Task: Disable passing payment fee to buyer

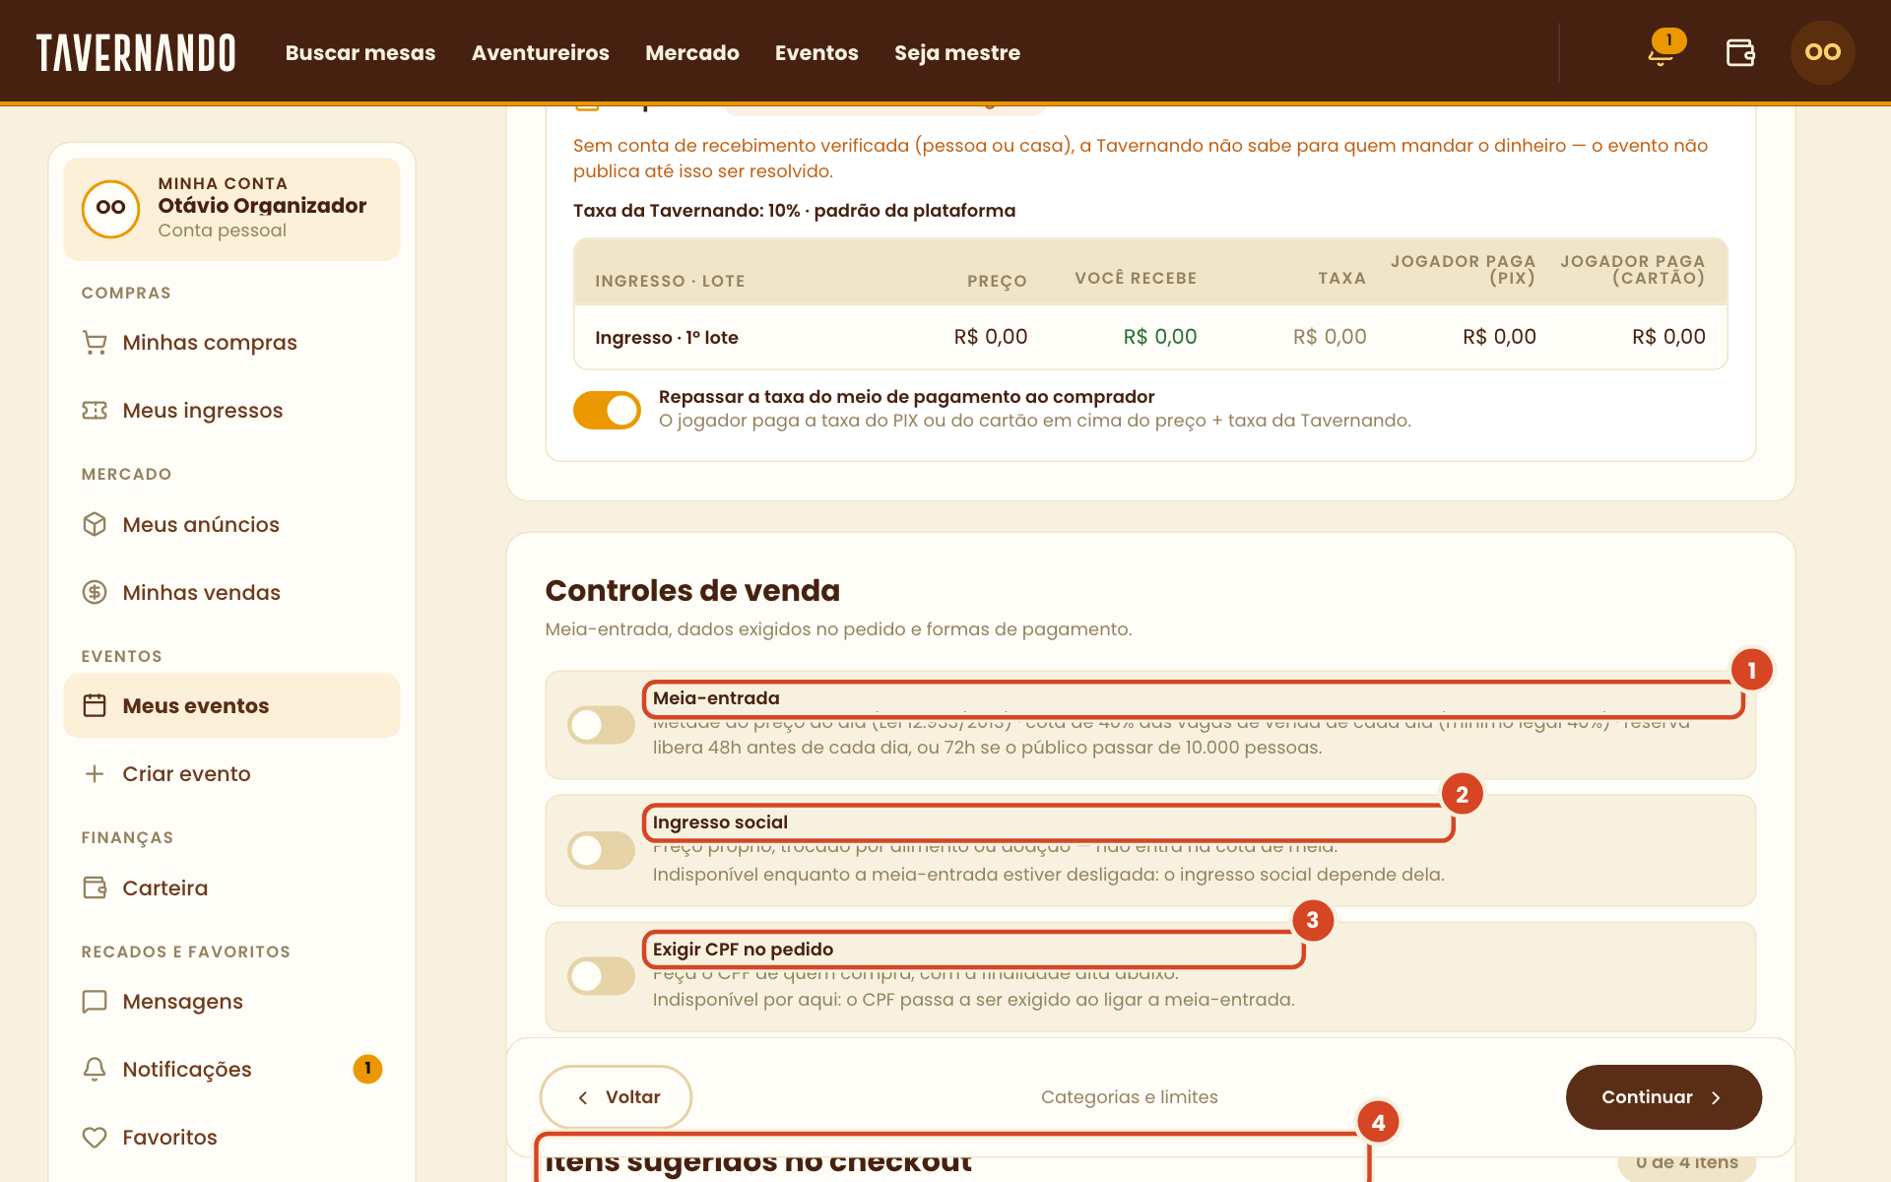Action: pyautogui.click(x=607, y=410)
